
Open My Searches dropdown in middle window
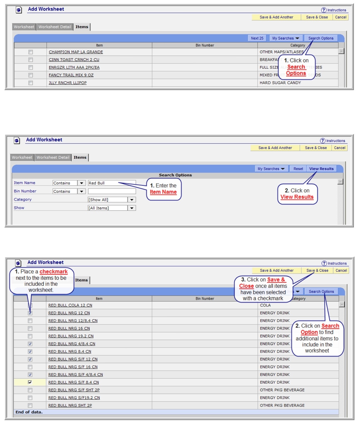pyautogui.click(x=271, y=169)
